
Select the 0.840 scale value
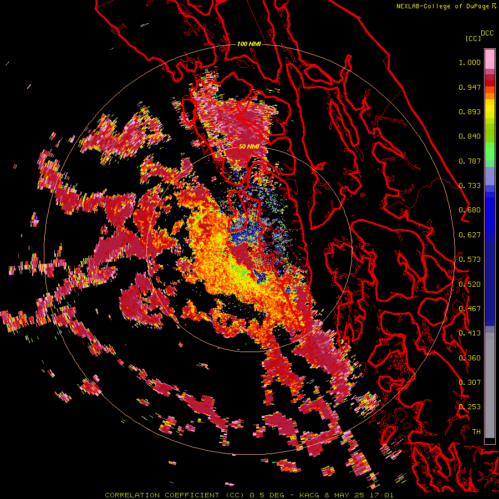tap(470, 136)
